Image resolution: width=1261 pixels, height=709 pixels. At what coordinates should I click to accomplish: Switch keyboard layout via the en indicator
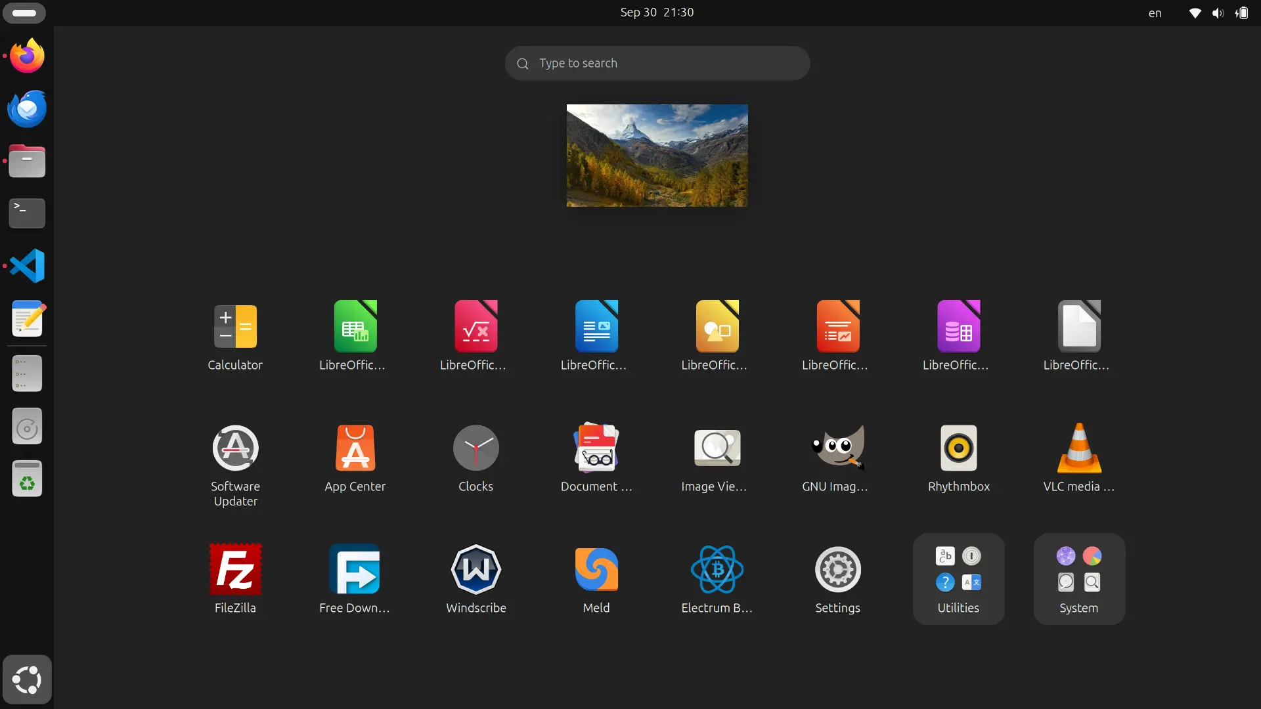[x=1155, y=12]
